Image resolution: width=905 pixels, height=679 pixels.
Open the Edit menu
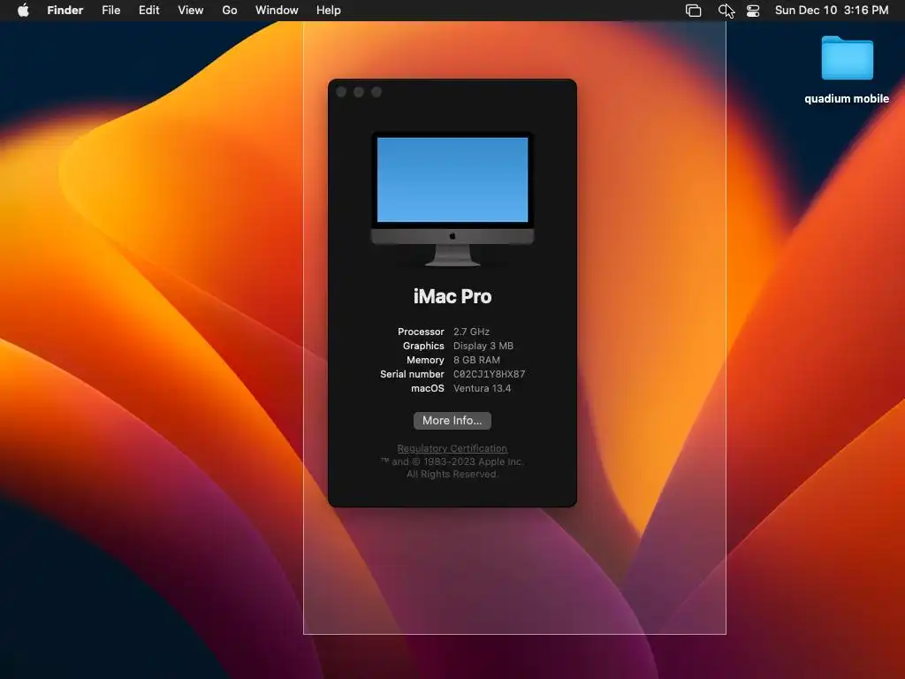[148, 11]
